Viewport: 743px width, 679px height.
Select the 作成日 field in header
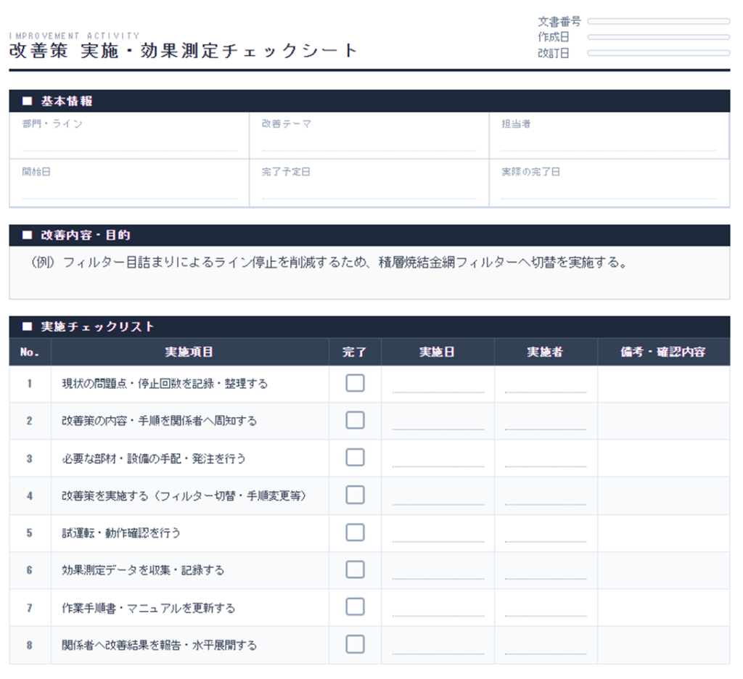[658, 37]
